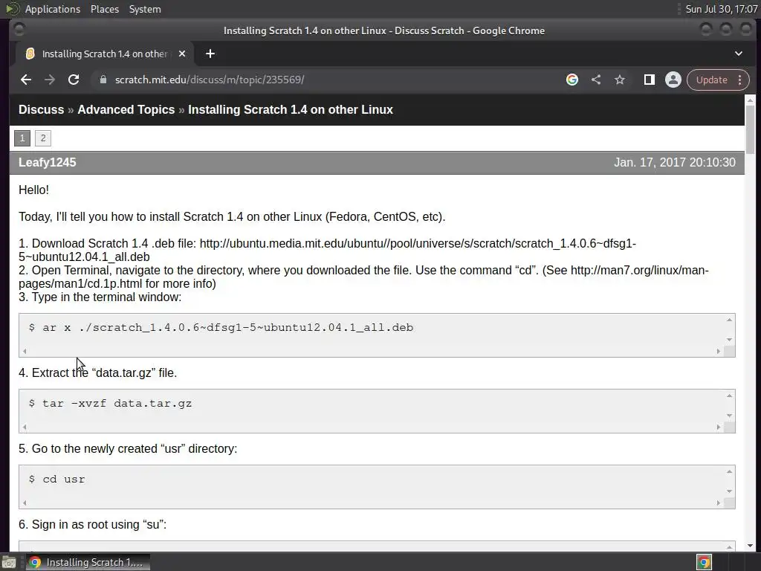761x571 pixels.
Task: Click the ar x code block's scroll-up arrow
Action: point(729,320)
